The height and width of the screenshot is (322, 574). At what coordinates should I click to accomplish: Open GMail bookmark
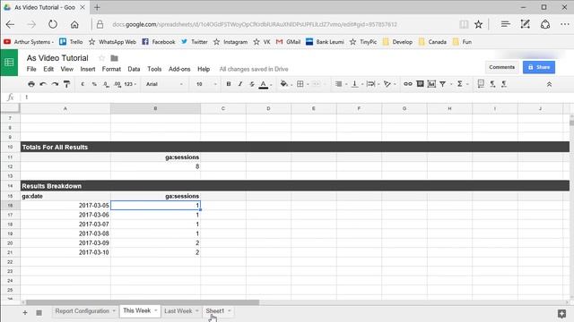pos(288,42)
